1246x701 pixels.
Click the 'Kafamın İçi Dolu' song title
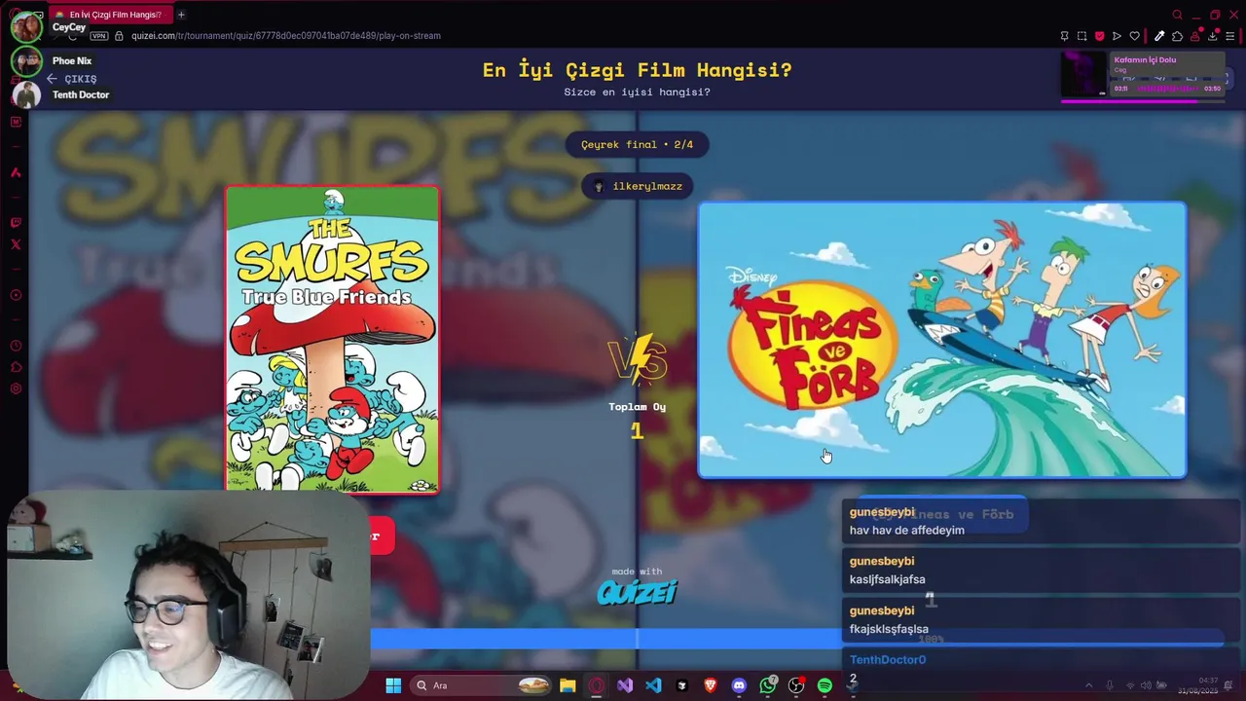1145,59
